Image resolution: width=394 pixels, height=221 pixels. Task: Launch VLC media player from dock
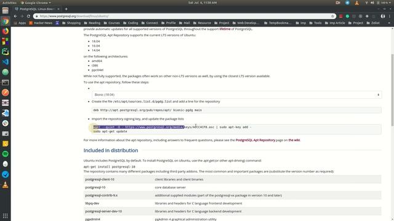point(6,185)
